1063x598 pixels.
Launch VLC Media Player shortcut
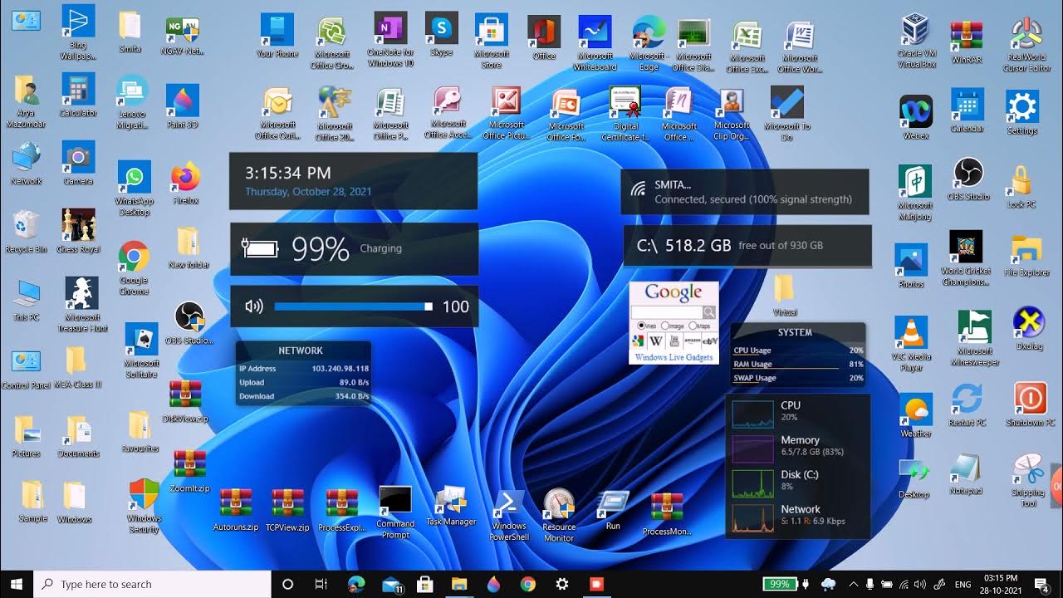912,344
